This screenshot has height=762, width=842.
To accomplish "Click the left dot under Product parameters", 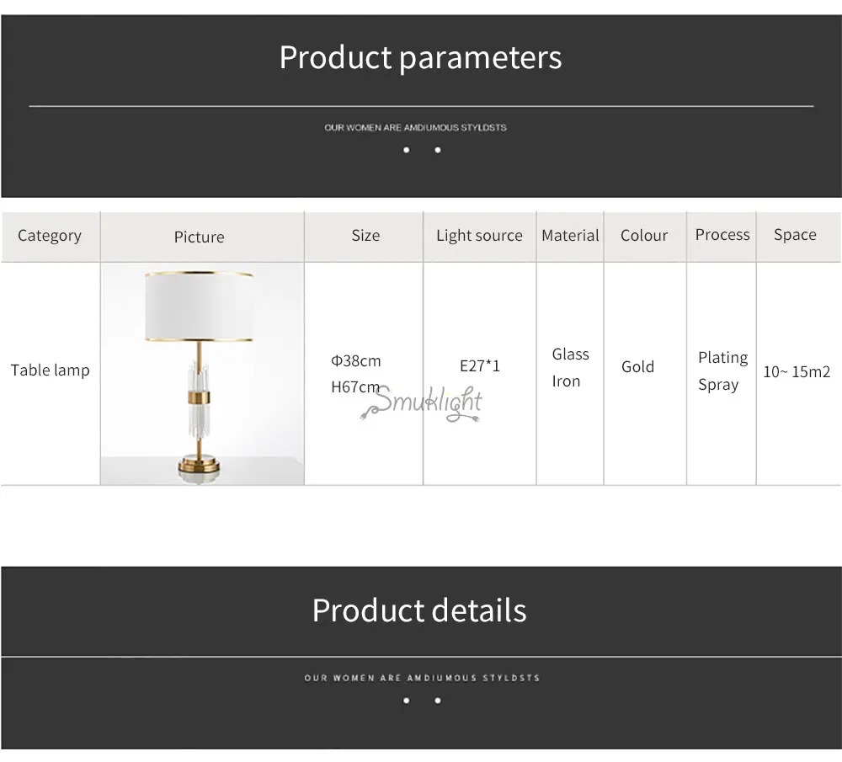I will [407, 150].
